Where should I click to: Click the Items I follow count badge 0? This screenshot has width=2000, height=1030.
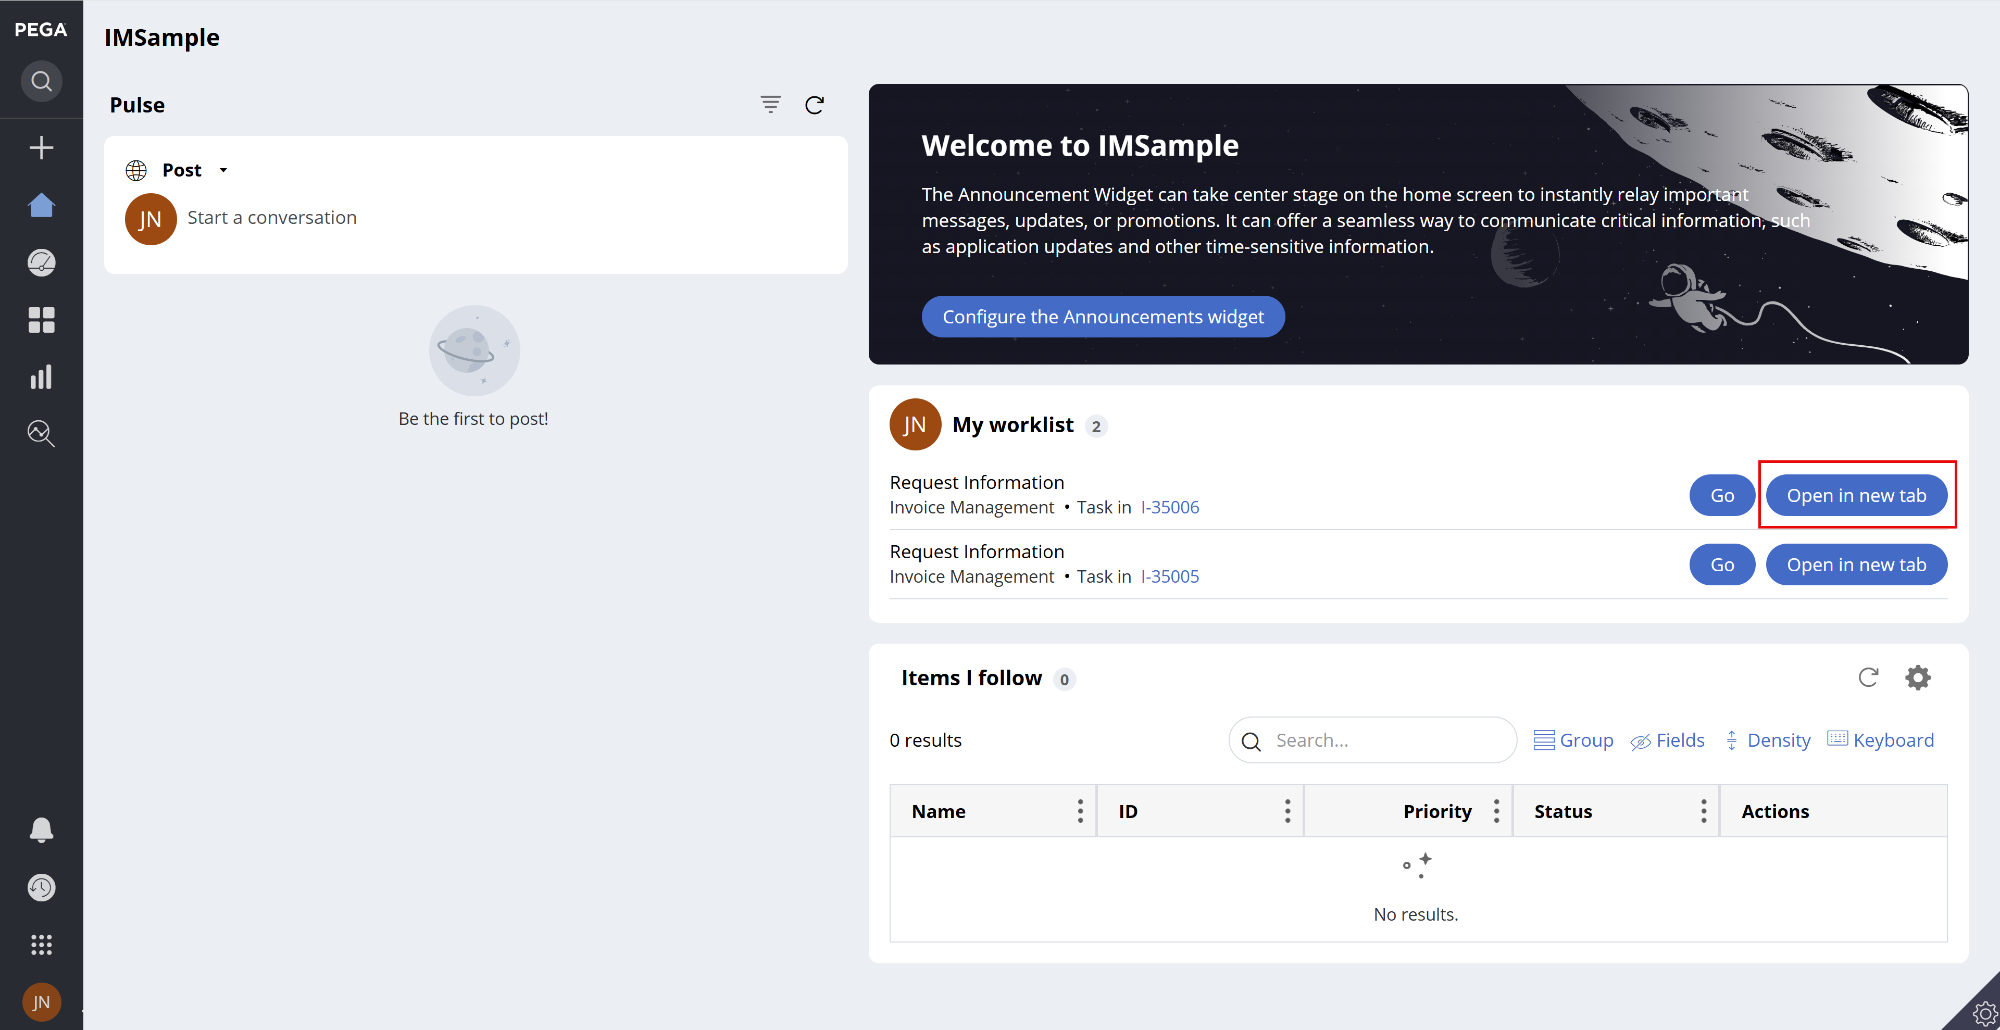pyautogui.click(x=1064, y=679)
